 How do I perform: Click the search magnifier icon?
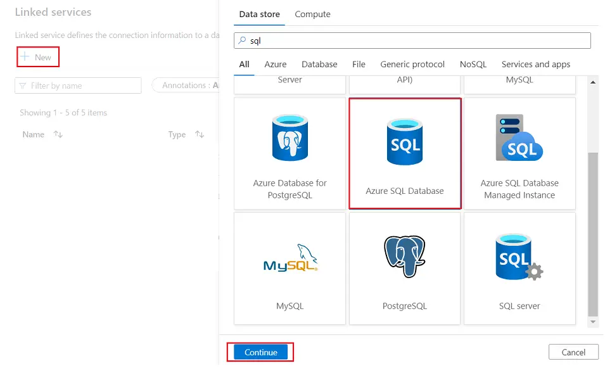pos(242,40)
